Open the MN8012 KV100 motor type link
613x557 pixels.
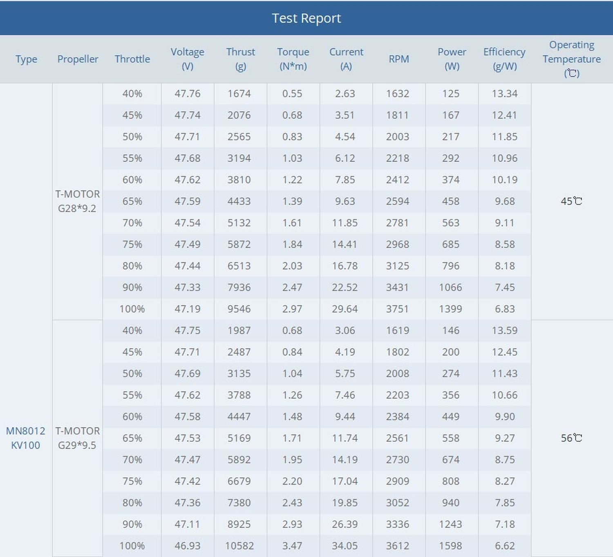(25, 438)
